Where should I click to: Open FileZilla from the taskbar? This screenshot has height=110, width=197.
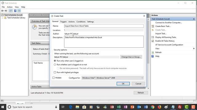point(180,107)
